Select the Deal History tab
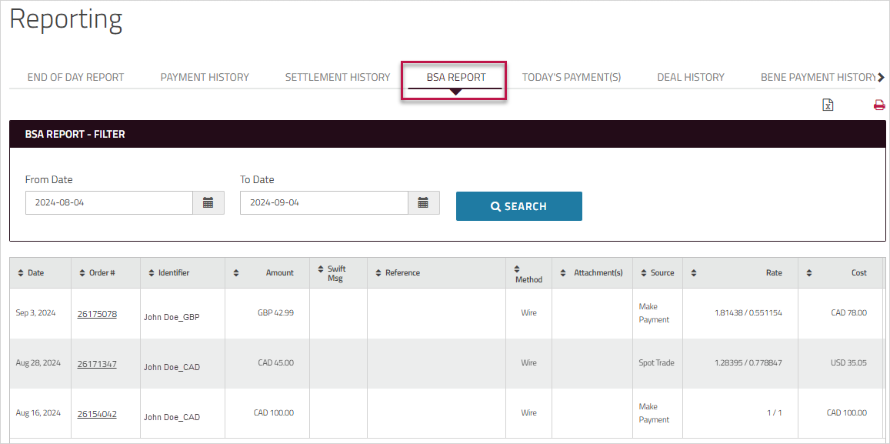890x444 pixels. click(x=690, y=77)
